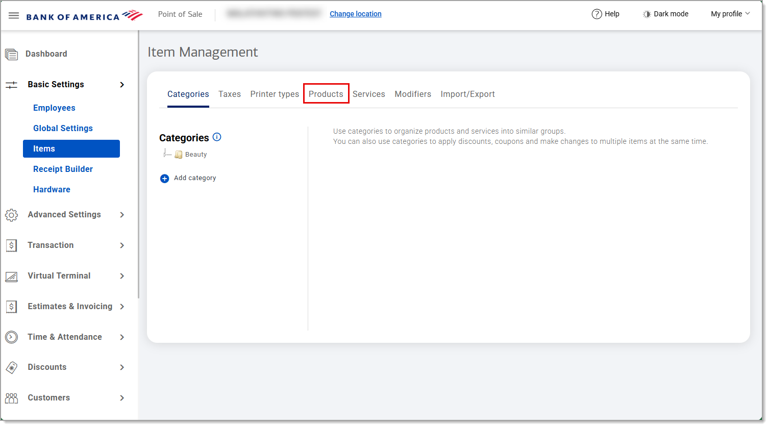This screenshot has height=427, width=769.
Task: Click the Discounts tag icon
Action: coord(11,367)
